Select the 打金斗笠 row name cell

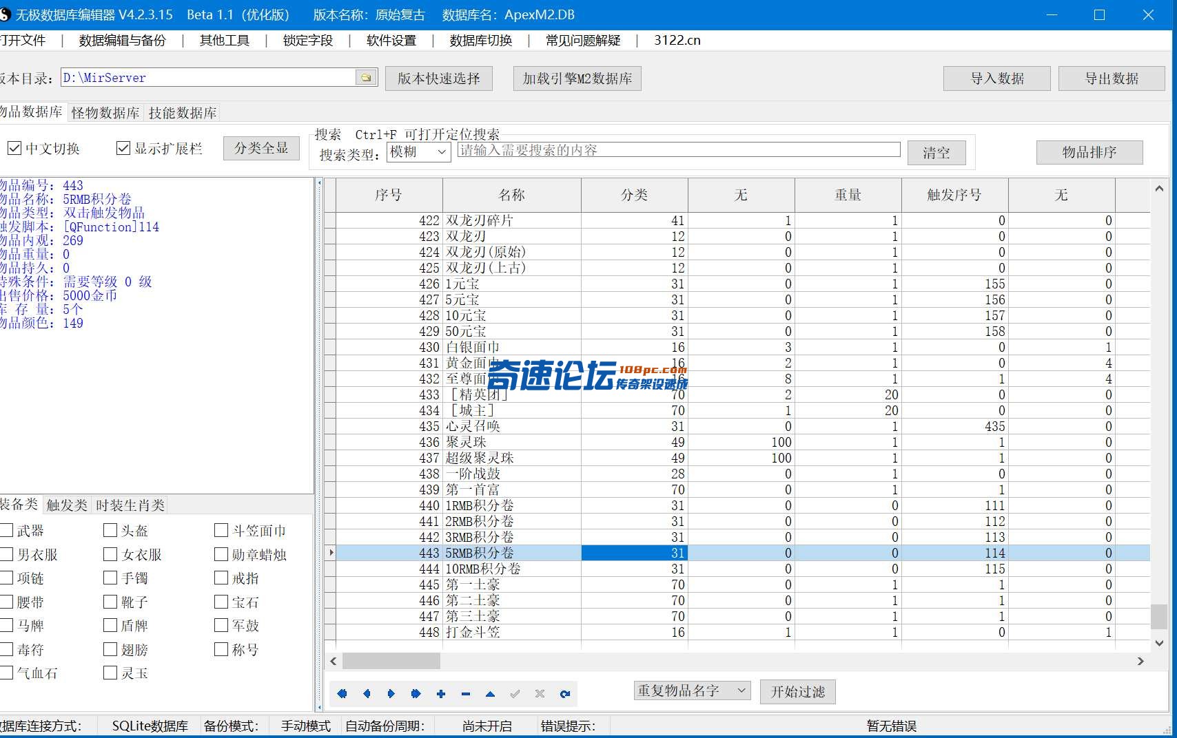click(512, 632)
